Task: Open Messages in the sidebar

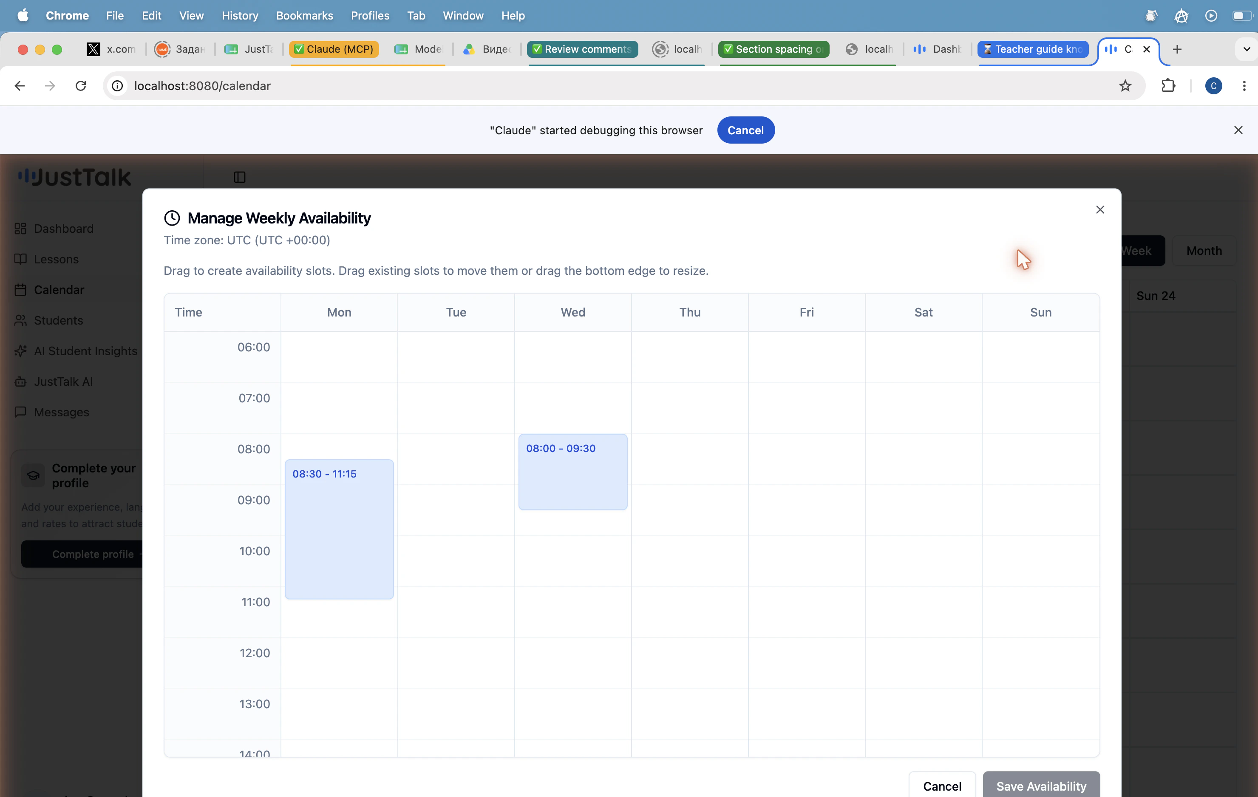Action: coord(61,412)
